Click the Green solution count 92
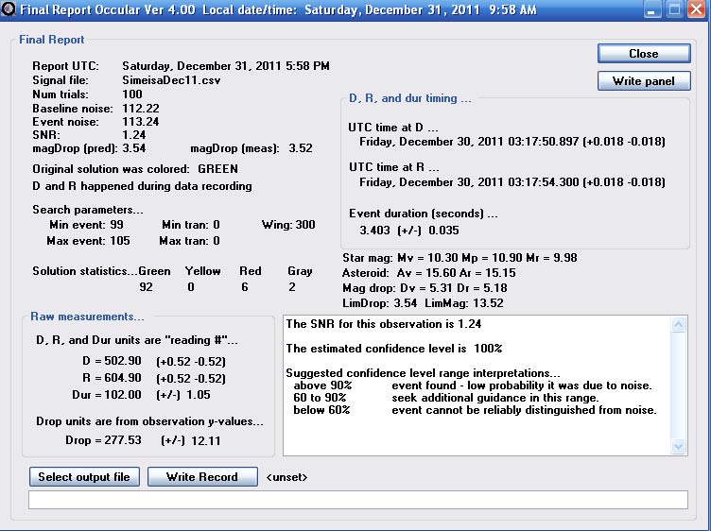 [x=146, y=287]
